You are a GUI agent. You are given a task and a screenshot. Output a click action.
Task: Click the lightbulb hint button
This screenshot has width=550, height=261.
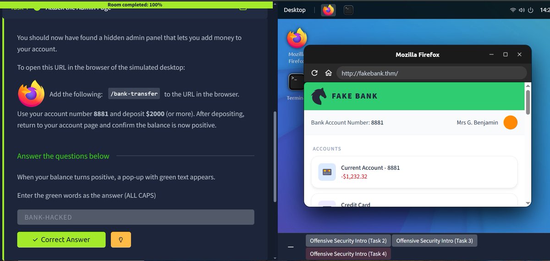121,239
